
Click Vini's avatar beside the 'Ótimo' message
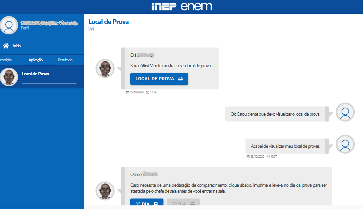pos(105,191)
